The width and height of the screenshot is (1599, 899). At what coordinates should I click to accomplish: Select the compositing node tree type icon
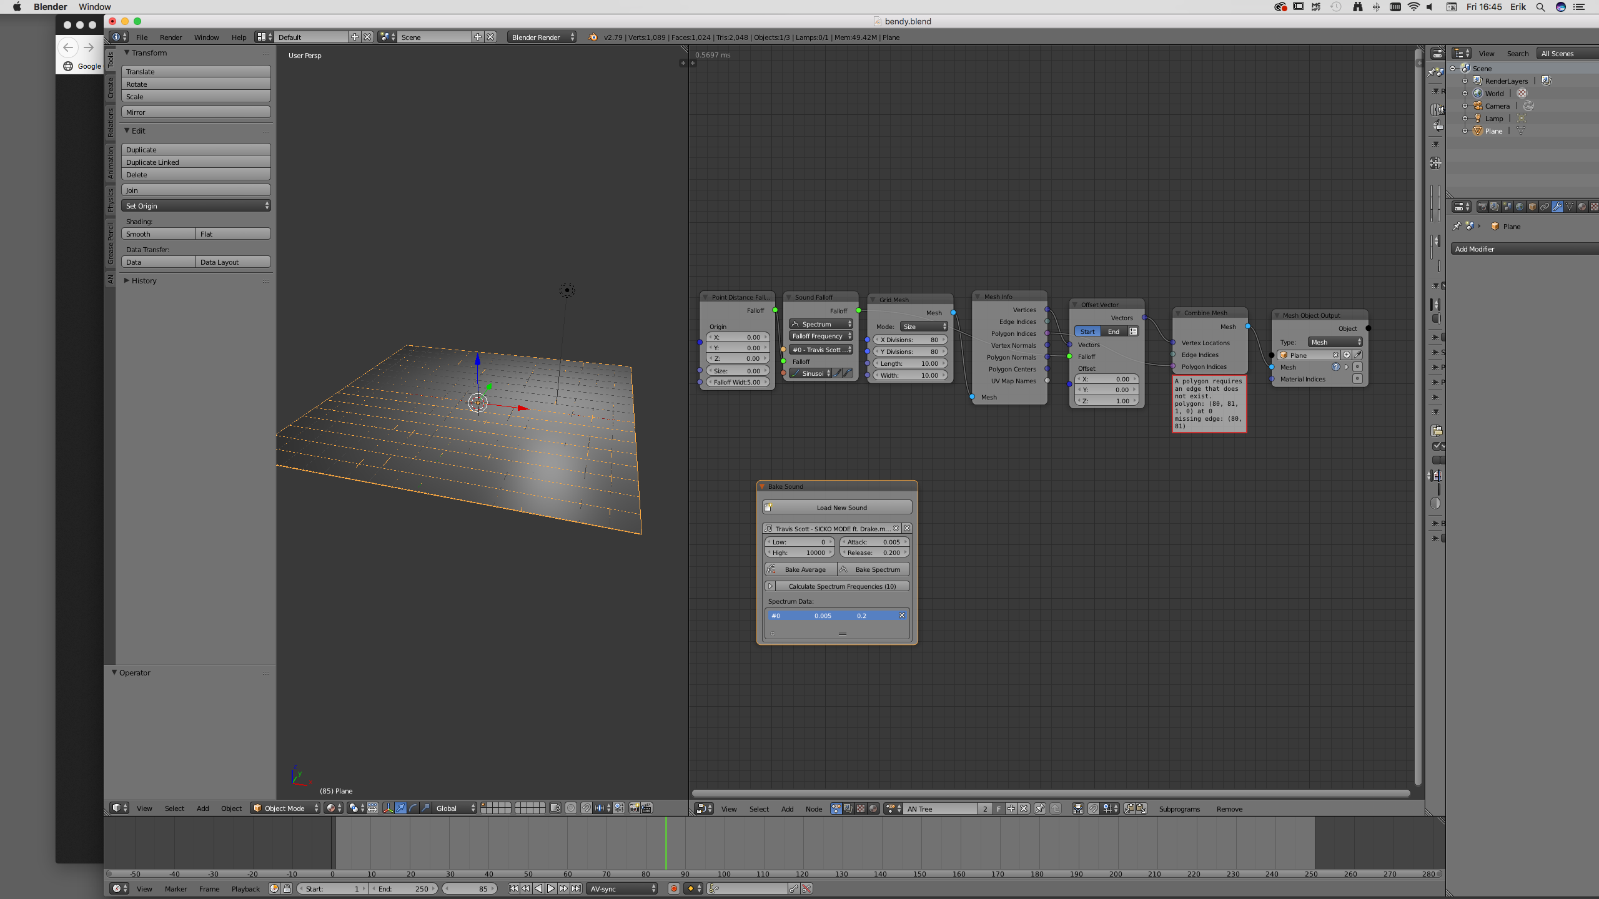[x=848, y=808]
